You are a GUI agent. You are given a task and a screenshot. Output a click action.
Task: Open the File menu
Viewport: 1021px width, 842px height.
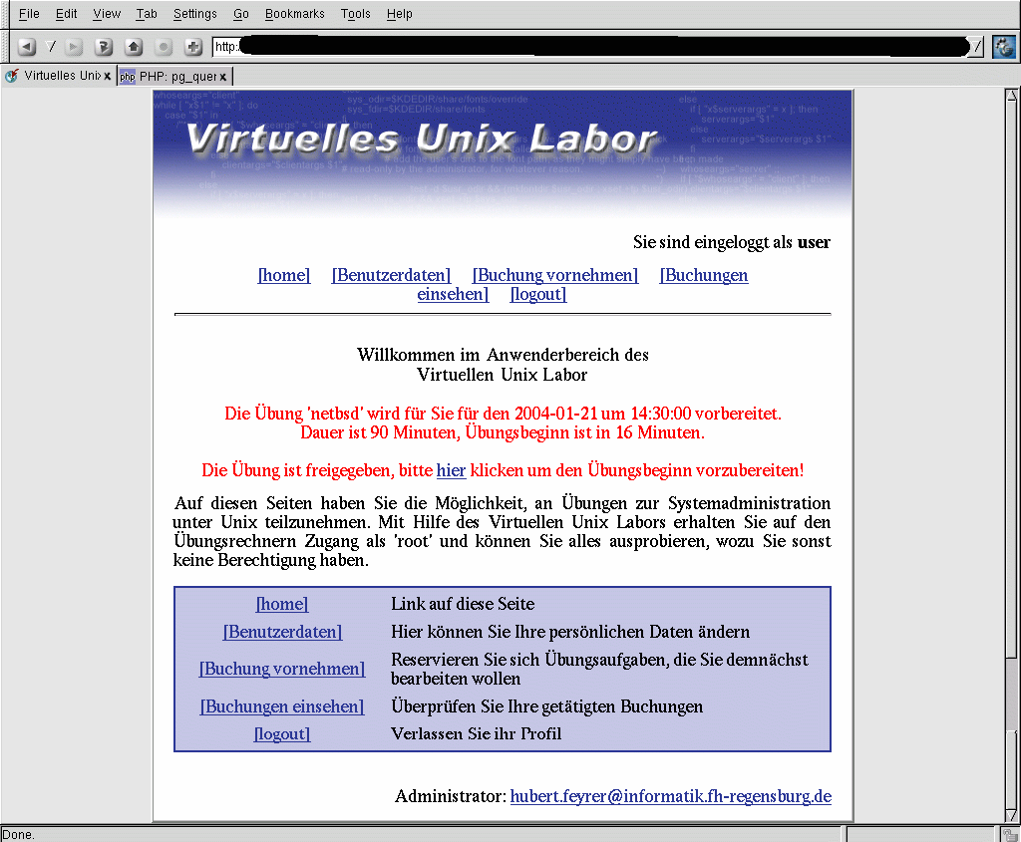[29, 14]
